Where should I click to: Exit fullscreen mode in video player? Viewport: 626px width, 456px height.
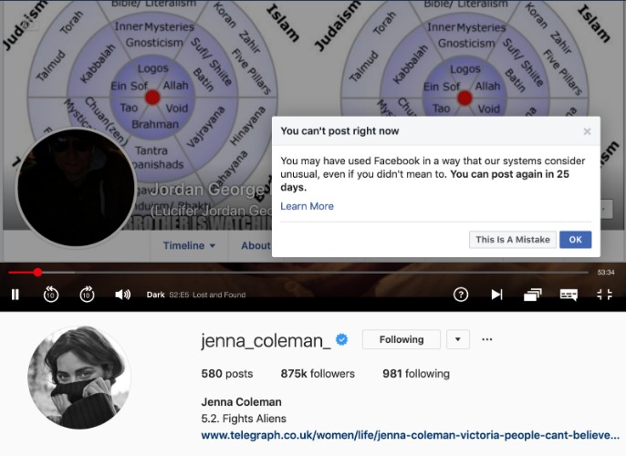click(x=604, y=295)
